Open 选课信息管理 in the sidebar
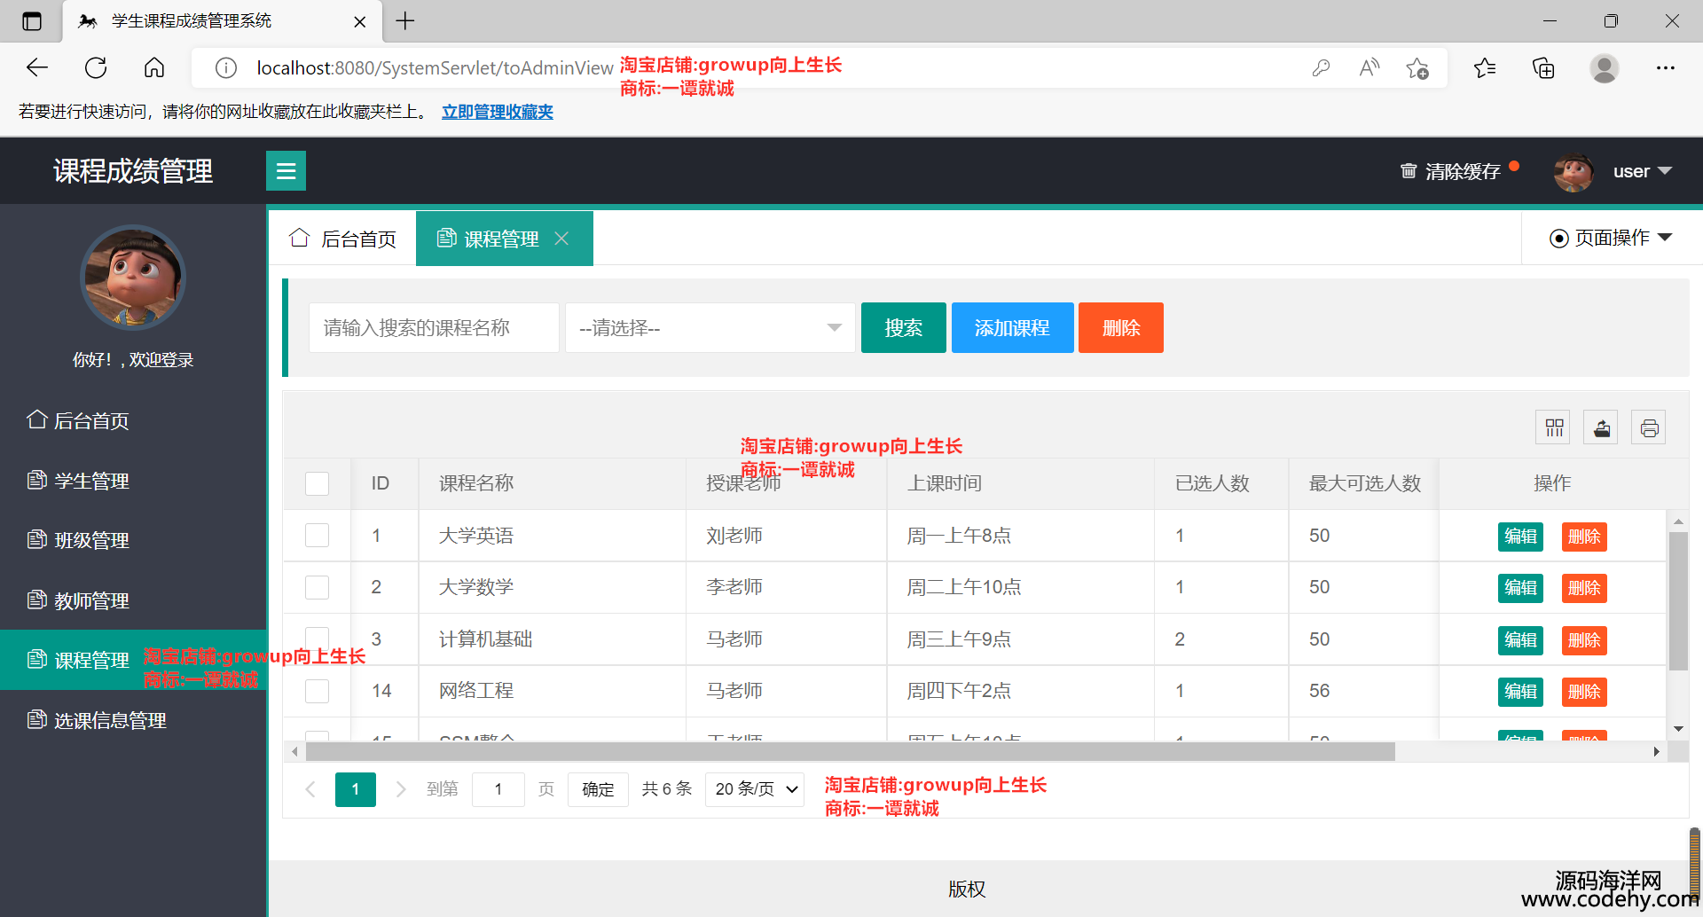The height and width of the screenshot is (917, 1703). pos(133,720)
